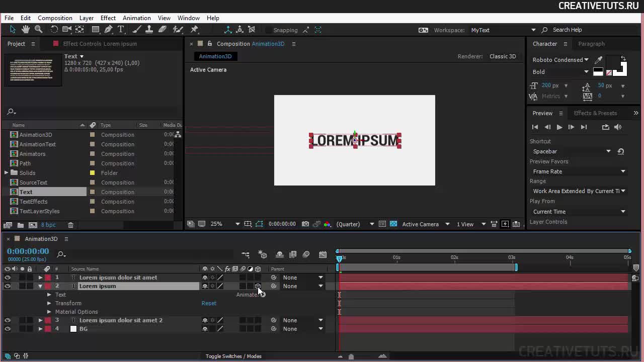Expand the Solids folder
The image size is (644, 362).
pyautogui.click(x=6, y=173)
